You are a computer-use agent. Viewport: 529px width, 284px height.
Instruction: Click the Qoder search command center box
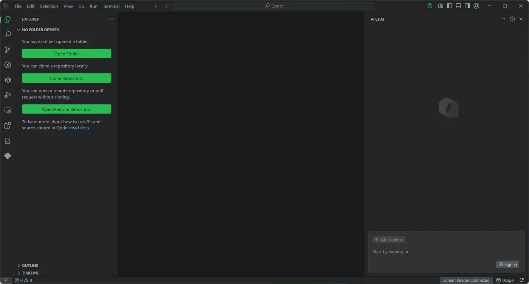point(273,6)
